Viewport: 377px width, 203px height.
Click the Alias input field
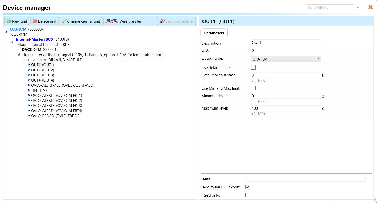305,179
